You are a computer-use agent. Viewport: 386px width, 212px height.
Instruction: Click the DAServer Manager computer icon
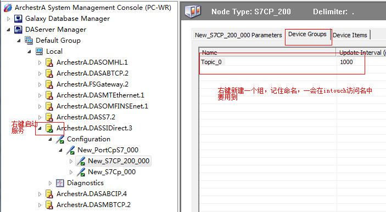(18, 30)
